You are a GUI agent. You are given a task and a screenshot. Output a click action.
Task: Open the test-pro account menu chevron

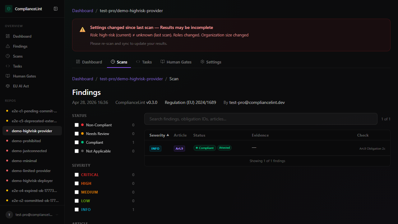tap(57, 215)
